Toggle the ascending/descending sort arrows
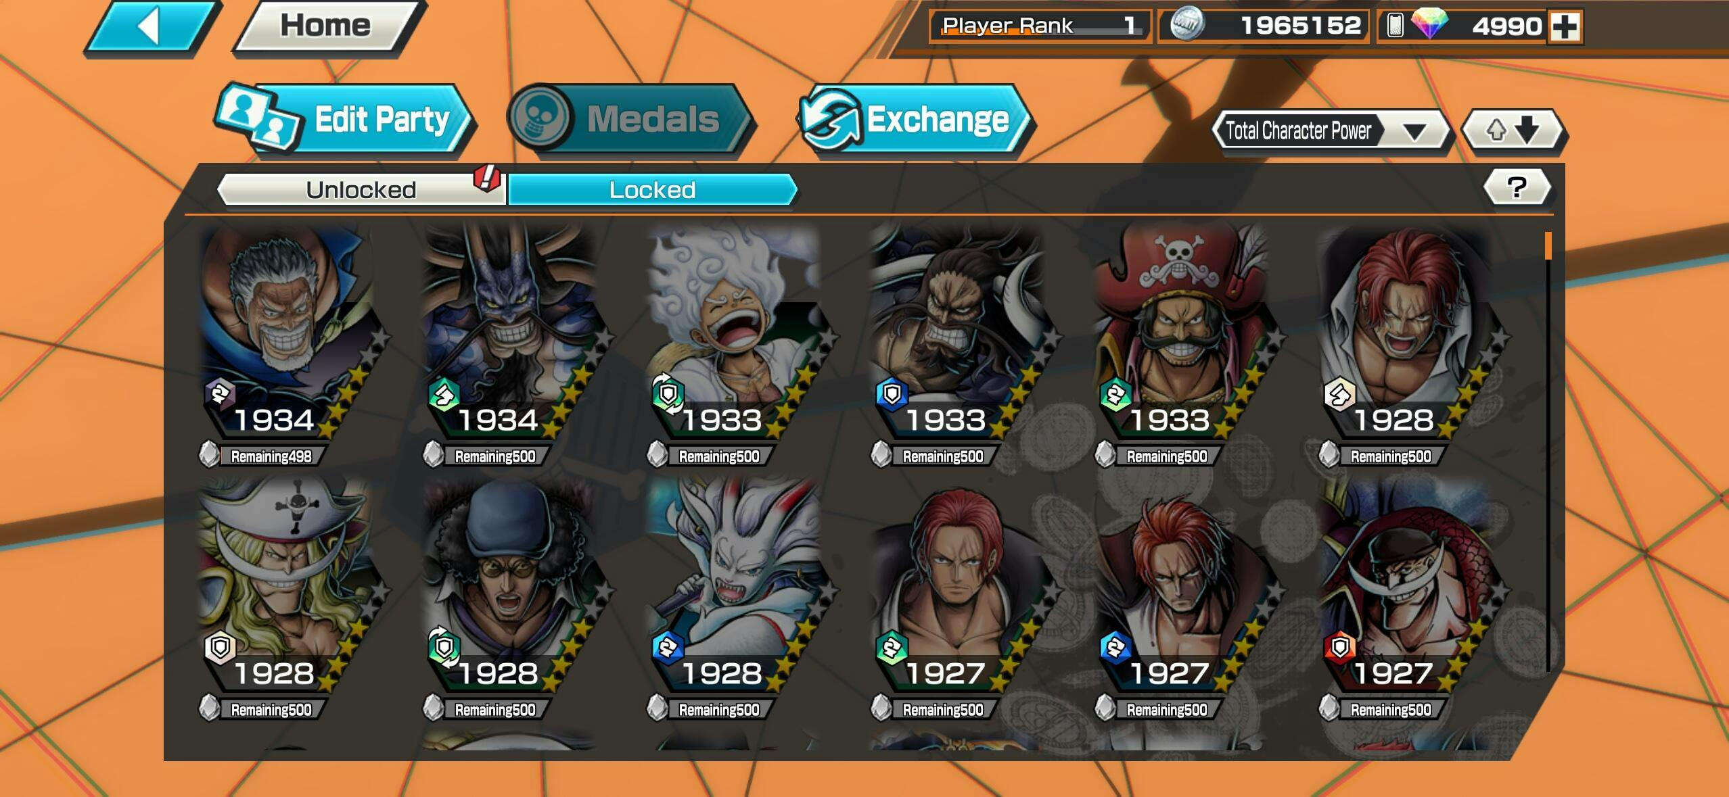Screen dimensions: 1729x797 1514,129
